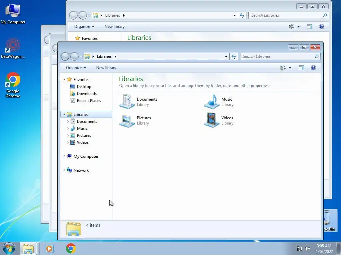Select Pictures in the navigation tree

point(84,135)
